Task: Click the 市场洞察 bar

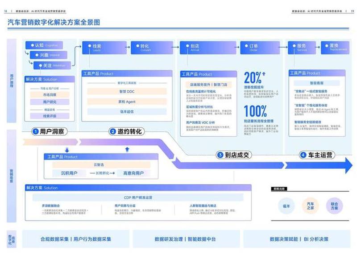Action: tap(50, 95)
